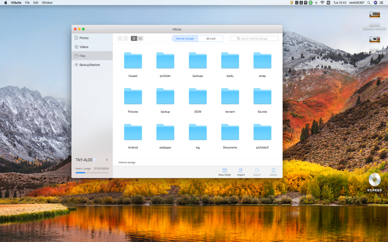Go back with the left arrow
388x242 pixels.
click(120, 39)
